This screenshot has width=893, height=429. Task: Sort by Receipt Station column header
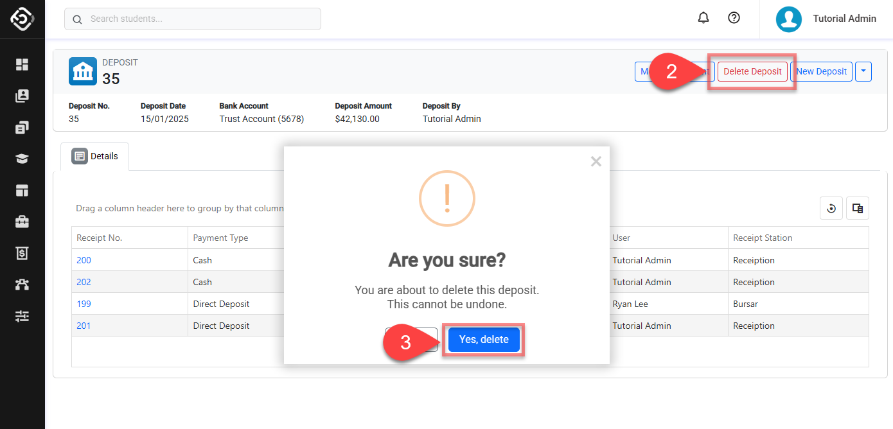pos(763,238)
